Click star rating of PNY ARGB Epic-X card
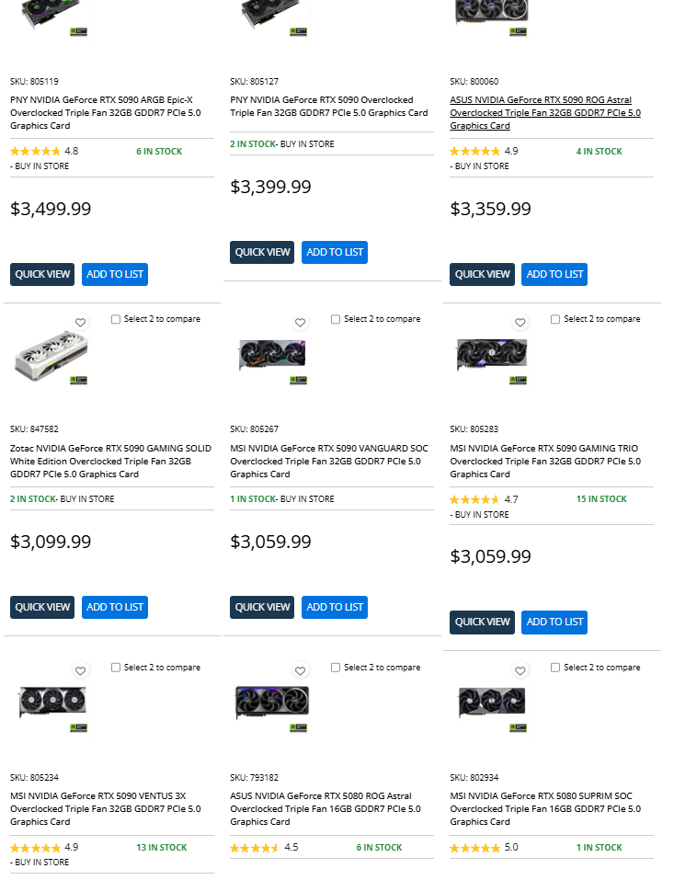The image size is (674, 880). click(x=35, y=152)
